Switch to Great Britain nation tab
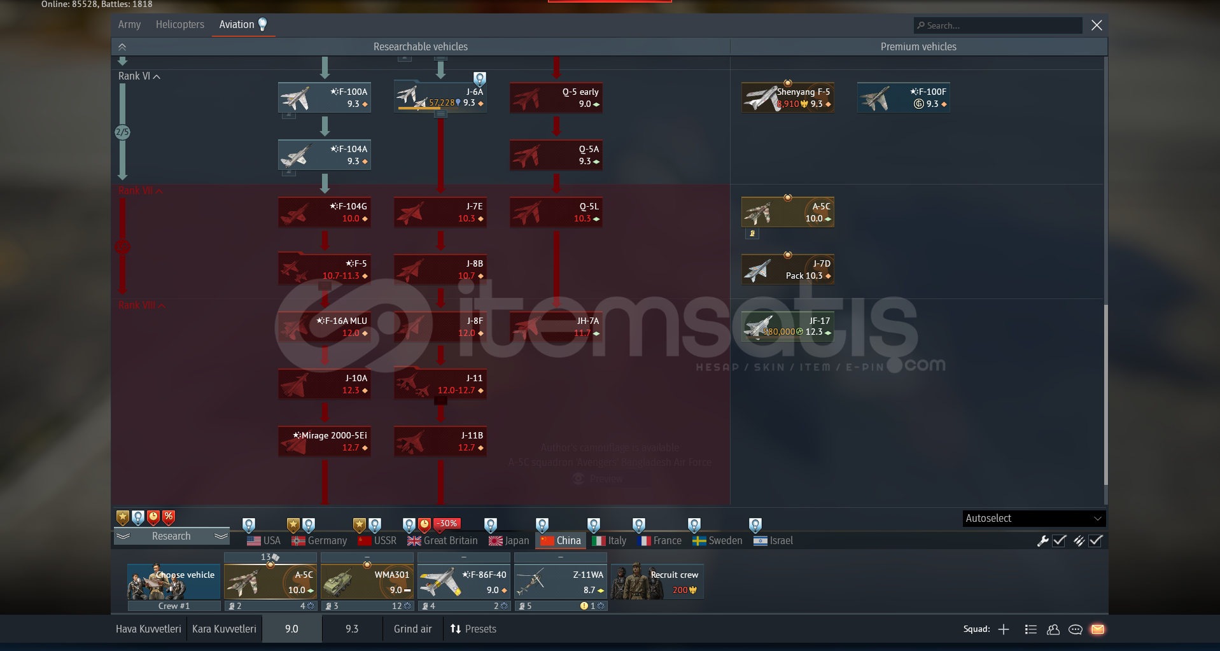This screenshot has width=1220, height=651. point(442,541)
